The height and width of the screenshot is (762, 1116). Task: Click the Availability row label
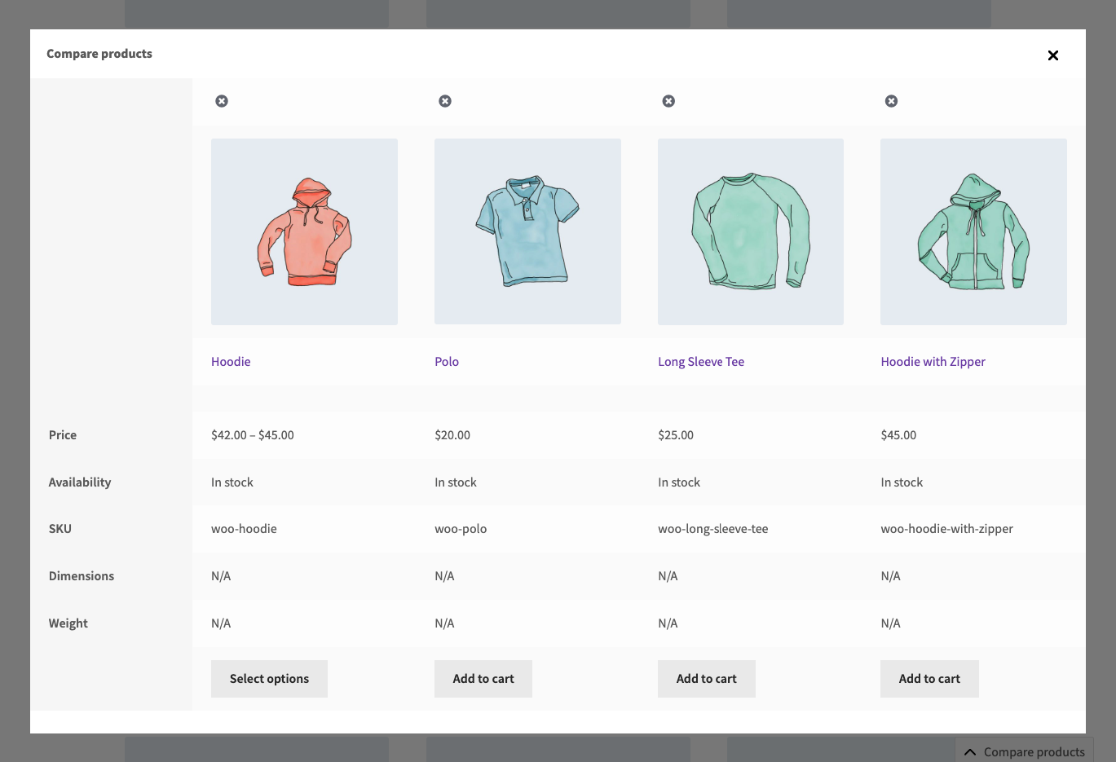[x=80, y=482]
